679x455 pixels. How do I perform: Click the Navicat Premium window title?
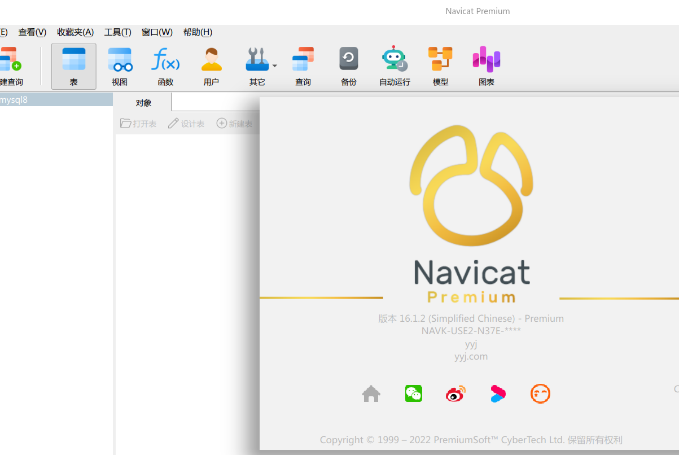[x=478, y=11]
